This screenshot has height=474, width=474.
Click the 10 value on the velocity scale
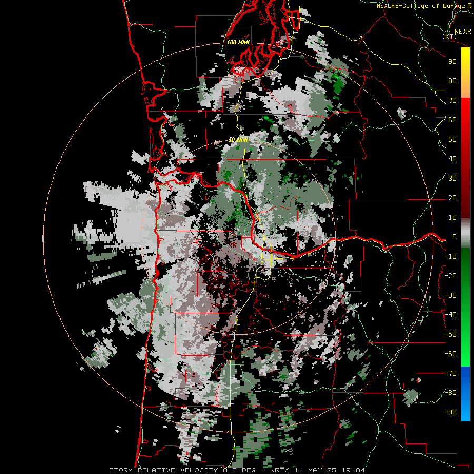pos(452,218)
